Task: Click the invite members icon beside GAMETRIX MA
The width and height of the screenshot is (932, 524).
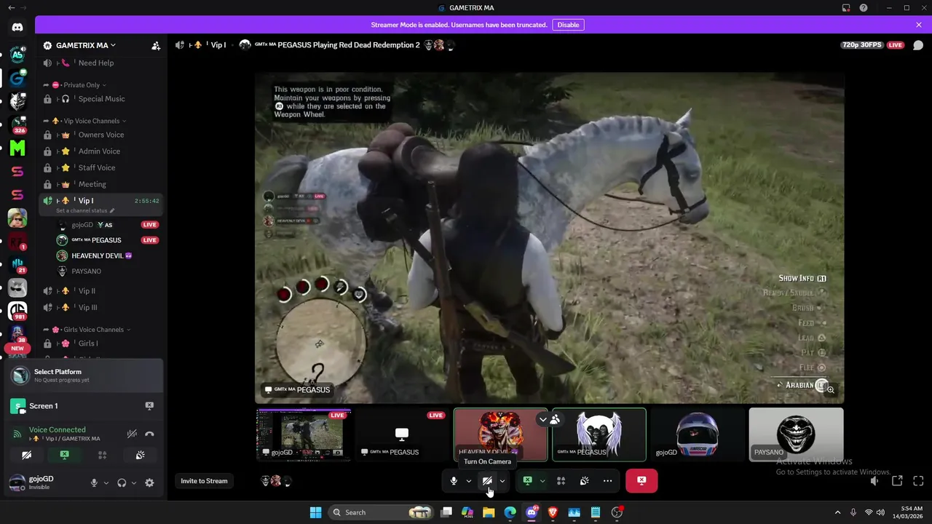Action: 156,45
